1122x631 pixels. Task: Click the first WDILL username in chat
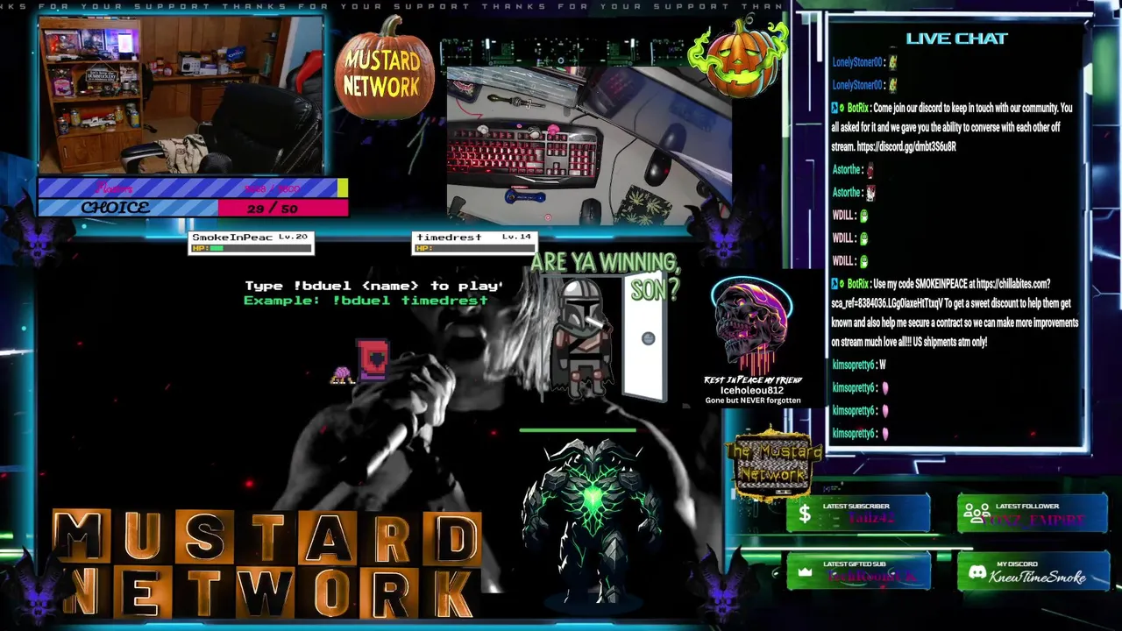point(842,215)
